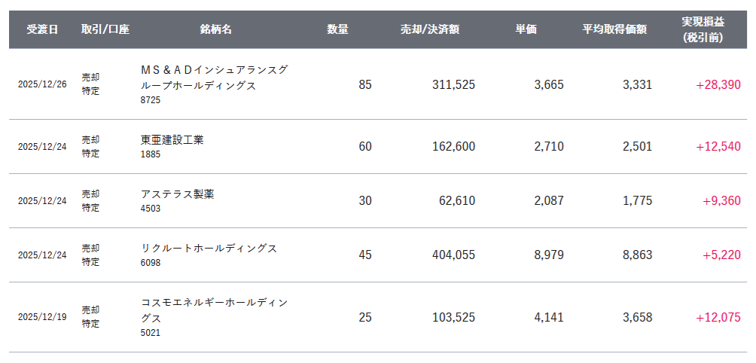Screen dimensions: 756x363
Task: Click コスモエネルギーホールディングス stock name
Action: point(215,310)
